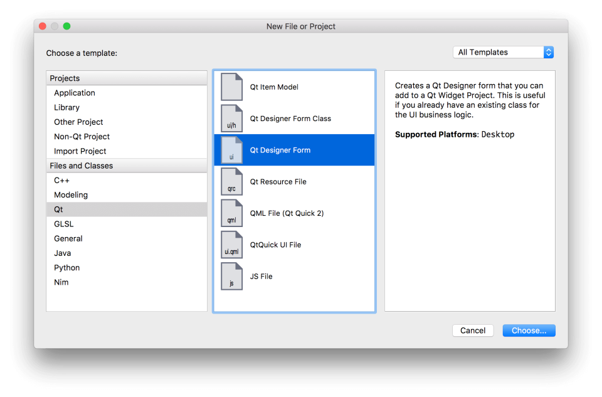Select the Library project category
602x397 pixels.
(66, 107)
